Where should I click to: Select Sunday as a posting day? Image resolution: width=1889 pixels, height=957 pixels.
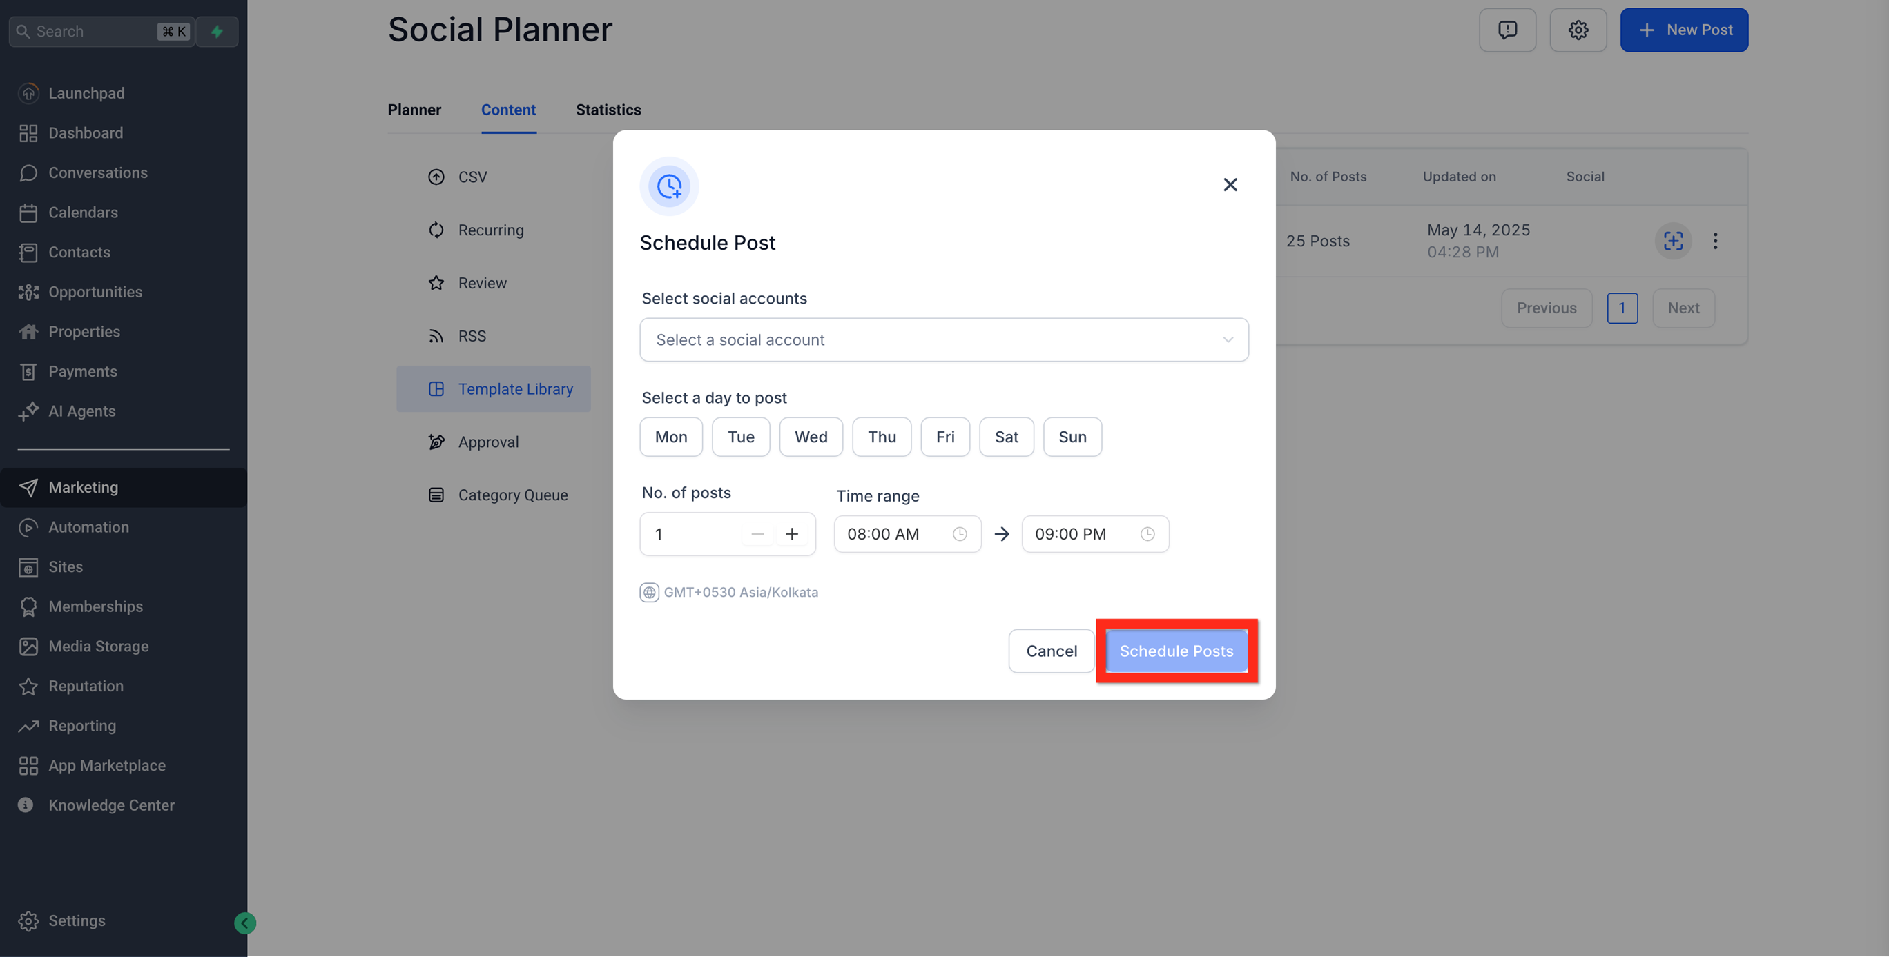(1072, 437)
